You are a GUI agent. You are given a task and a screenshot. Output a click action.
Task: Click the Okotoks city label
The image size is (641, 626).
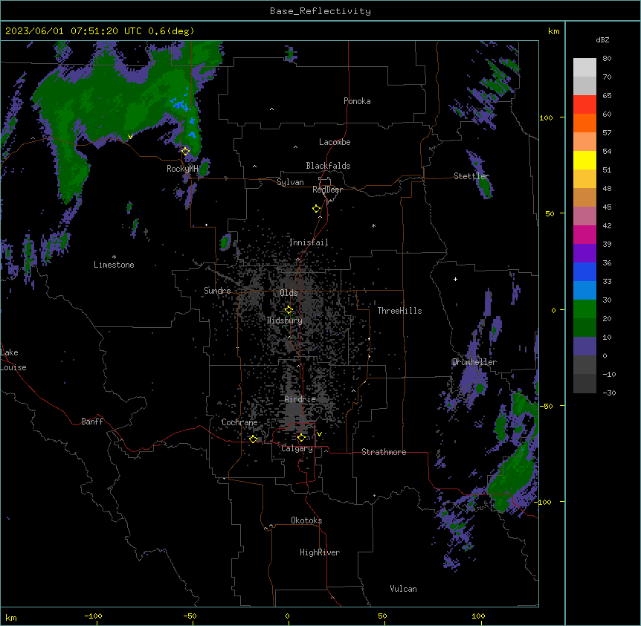click(x=306, y=520)
